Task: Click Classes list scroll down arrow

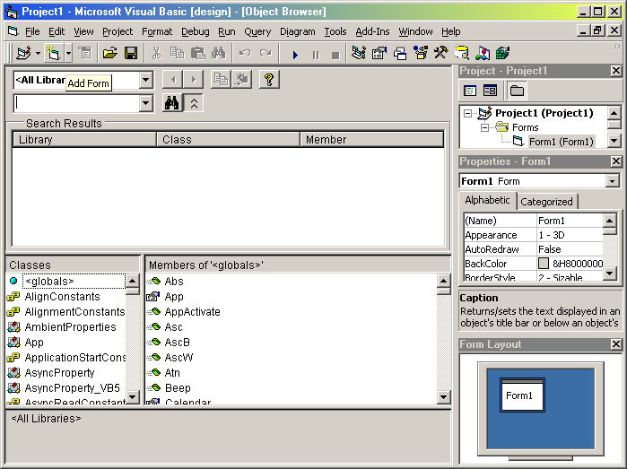Action: click(x=133, y=396)
